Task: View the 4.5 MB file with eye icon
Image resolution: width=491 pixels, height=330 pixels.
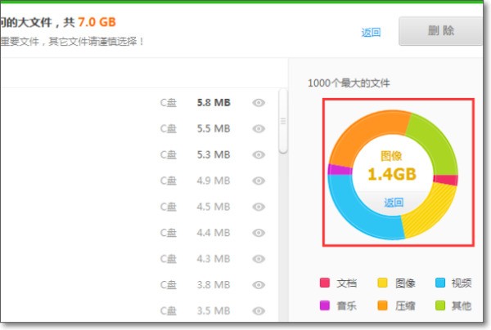Action: 259,207
